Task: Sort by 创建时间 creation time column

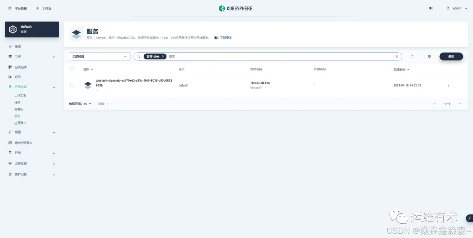Action: tap(401, 69)
